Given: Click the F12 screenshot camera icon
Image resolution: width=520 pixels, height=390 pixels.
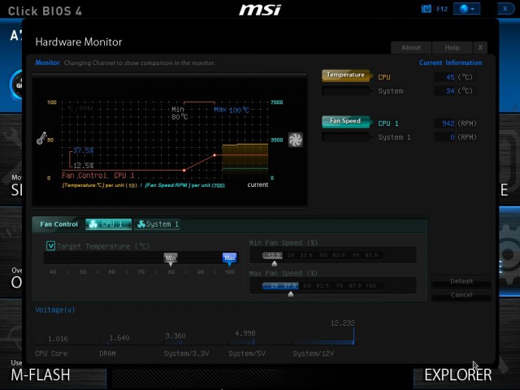Looking at the screenshot, I should [x=426, y=9].
